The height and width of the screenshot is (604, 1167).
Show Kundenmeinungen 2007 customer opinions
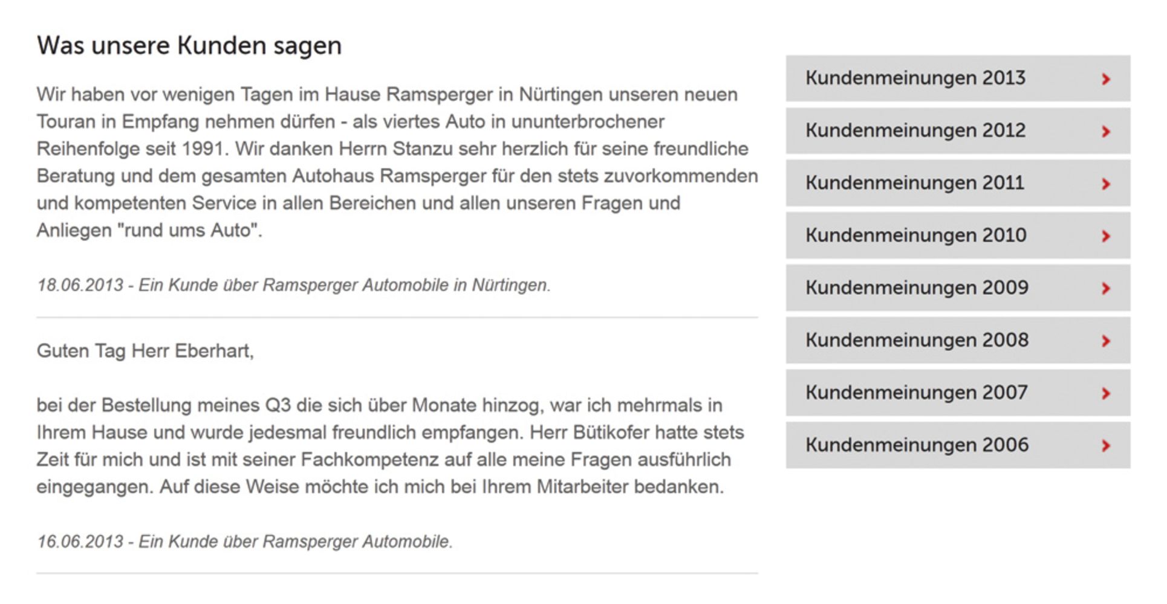click(x=958, y=393)
